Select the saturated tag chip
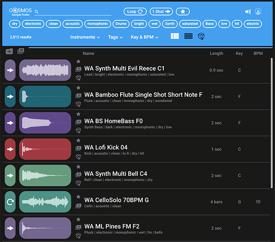Image resolution: width=275 pixels, height=242 pixels. (x=190, y=24)
